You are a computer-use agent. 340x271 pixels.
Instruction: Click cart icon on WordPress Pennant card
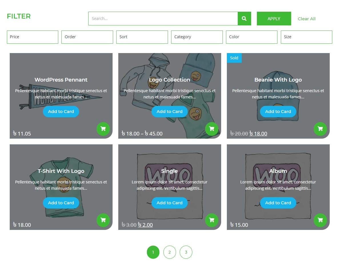pyautogui.click(x=103, y=129)
